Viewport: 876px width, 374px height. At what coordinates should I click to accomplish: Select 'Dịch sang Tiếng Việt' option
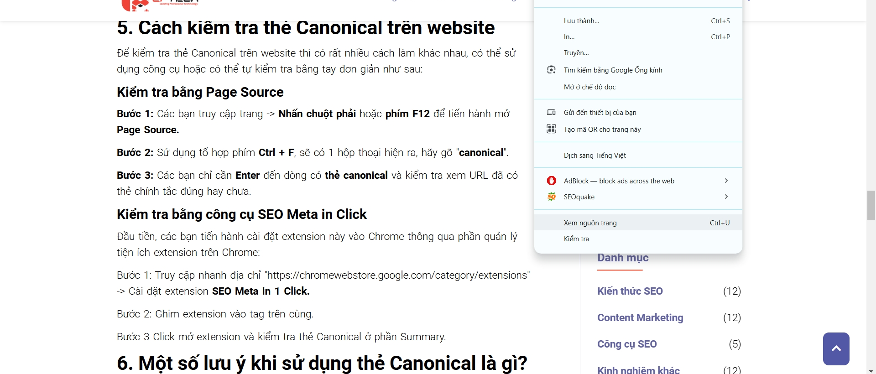(x=638, y=155)
